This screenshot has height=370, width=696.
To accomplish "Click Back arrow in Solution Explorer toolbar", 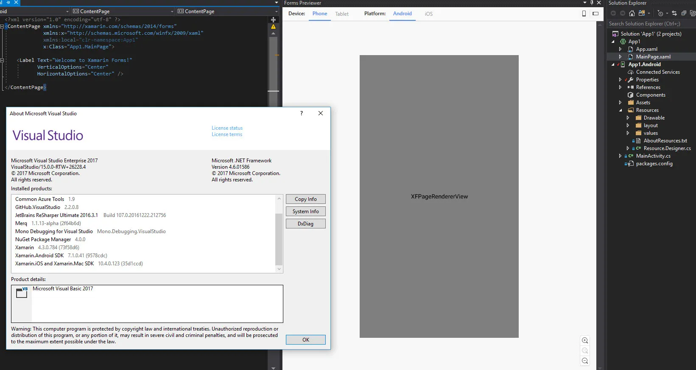I will click(x=613, y=13).
